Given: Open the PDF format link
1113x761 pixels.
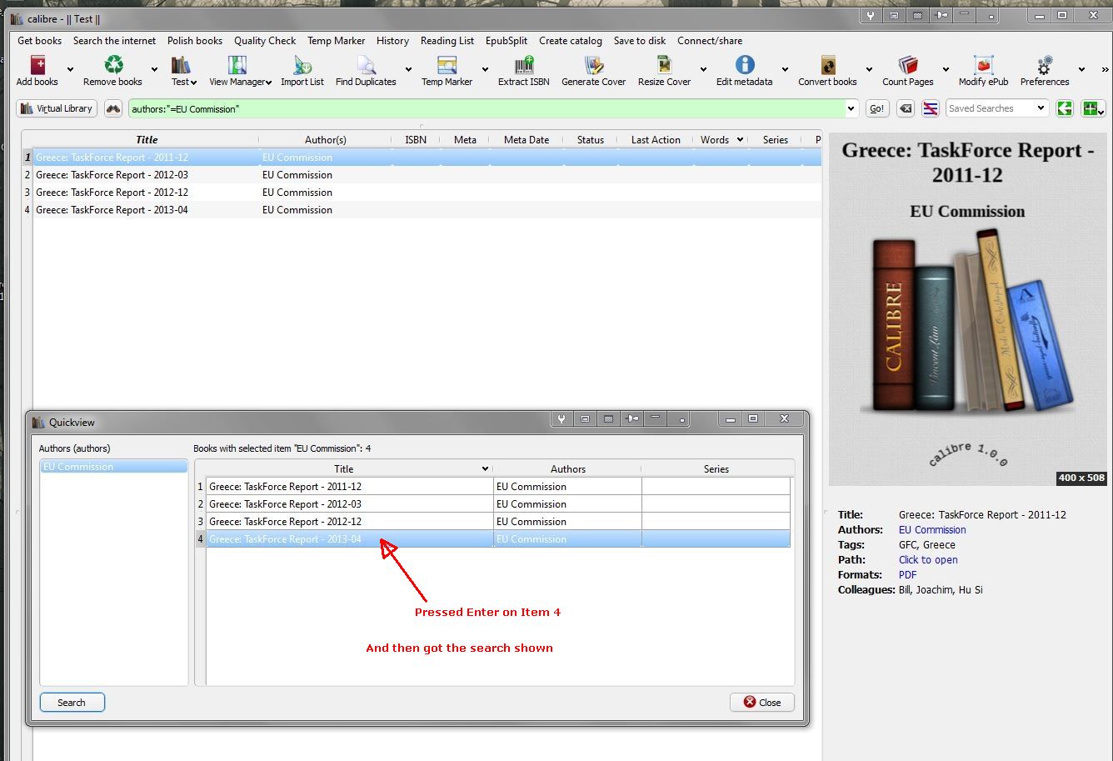Looking at the screenshot, I should point(907,575).
